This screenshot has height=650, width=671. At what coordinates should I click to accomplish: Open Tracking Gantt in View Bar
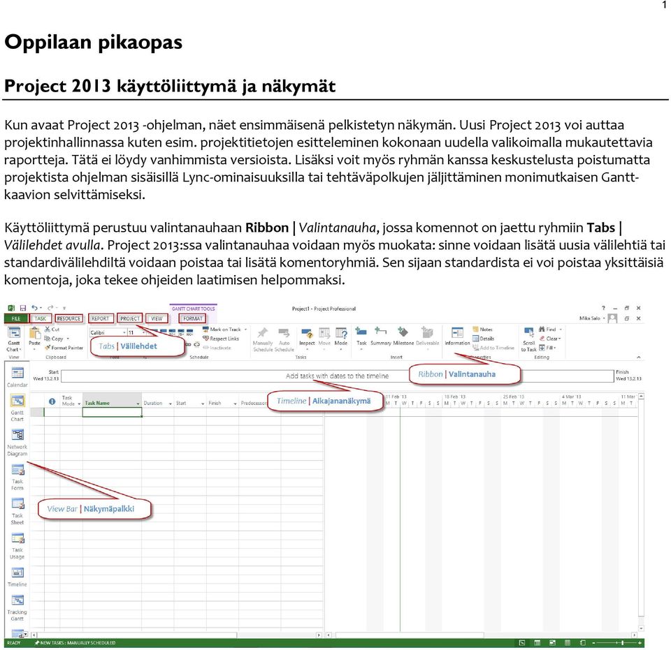[17, 607]
